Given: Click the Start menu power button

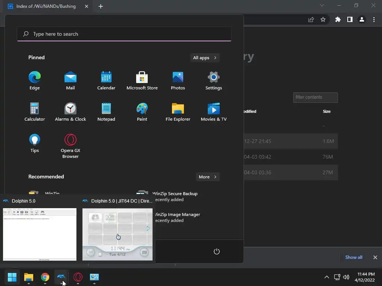Looking at the screenshot, I should pyautogui.click(x=217, y=251).
